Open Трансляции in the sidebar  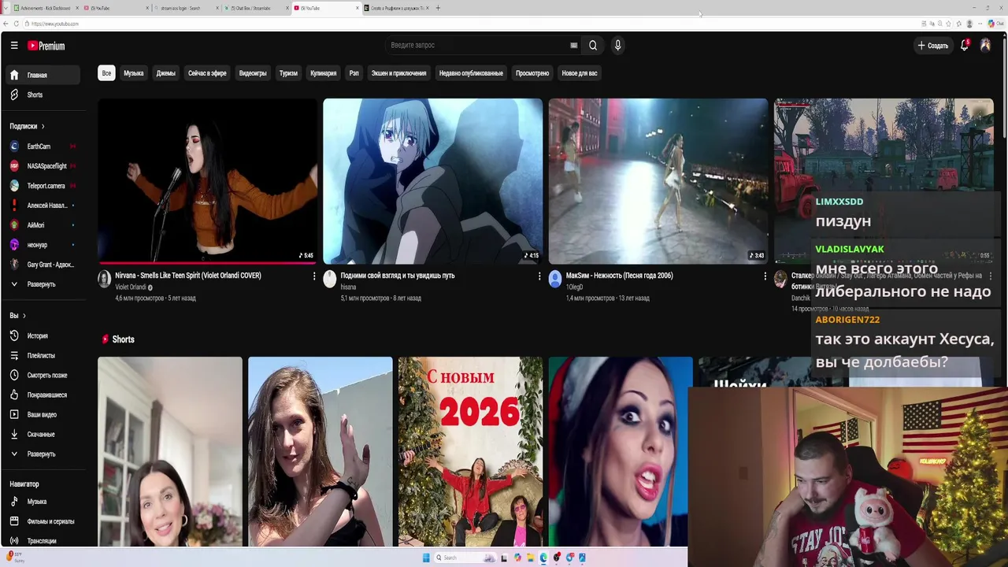point(44,541)
